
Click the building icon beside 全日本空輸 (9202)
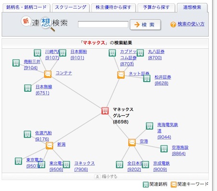[x=120, y=164]
